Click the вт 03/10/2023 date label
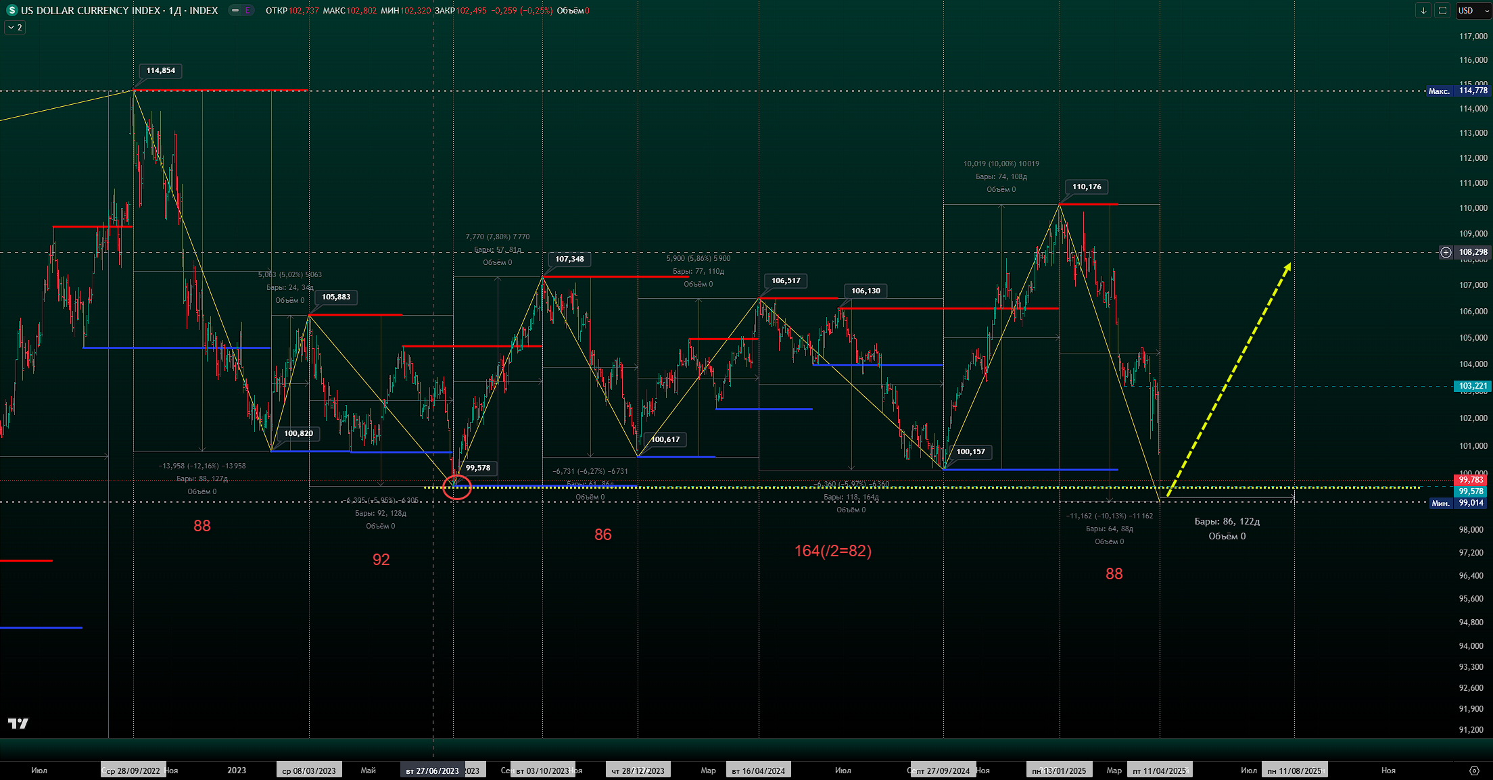This screenshot has width=1493, height=780. [x=543, y=771]
